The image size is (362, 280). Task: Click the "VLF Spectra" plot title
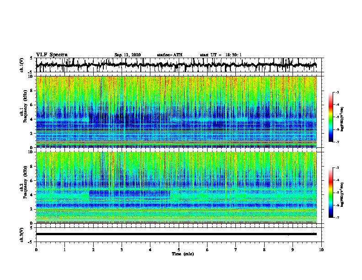pyautogui.click(x=52, y=55)
